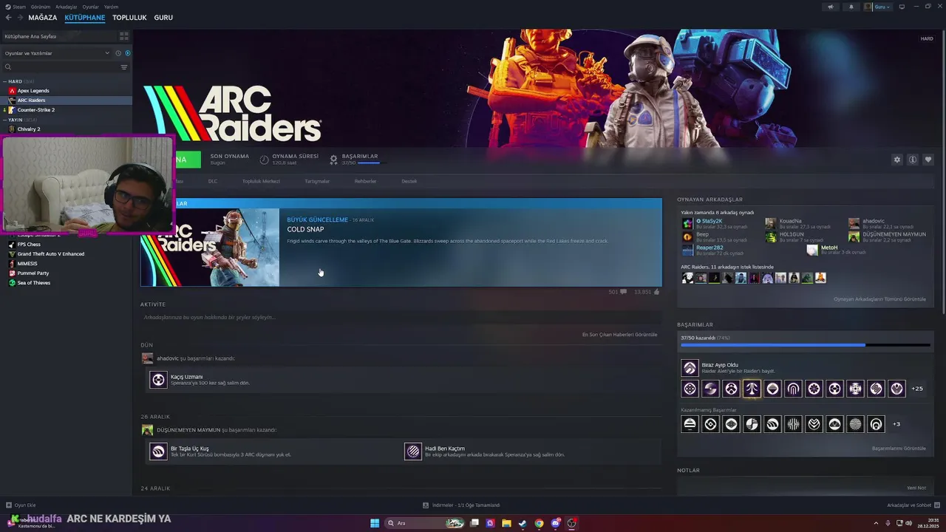Click MetoH friend avatar
This screenshot has width=946, height=532.
pos(812,250)
